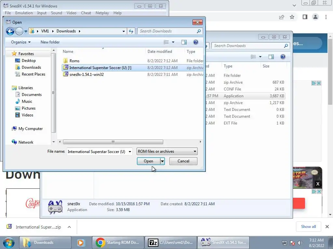Screen dimensions: 333x249
Task: Open the Input menu
Action: pyautogui.click(x=42, y=13)
